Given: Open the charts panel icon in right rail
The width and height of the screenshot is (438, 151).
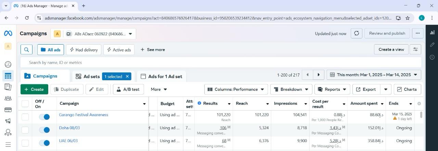Looking at the screenshot, I should tap(432, 32).
